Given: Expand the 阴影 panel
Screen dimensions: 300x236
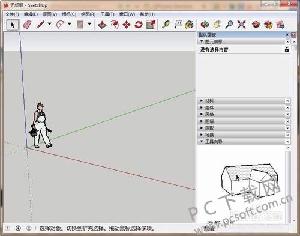Looking at the screenshot, I should (202, 128).
